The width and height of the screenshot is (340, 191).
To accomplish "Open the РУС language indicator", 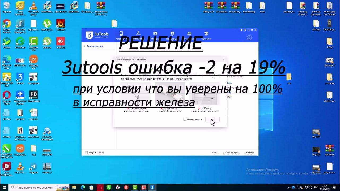I will click(316, 187).
